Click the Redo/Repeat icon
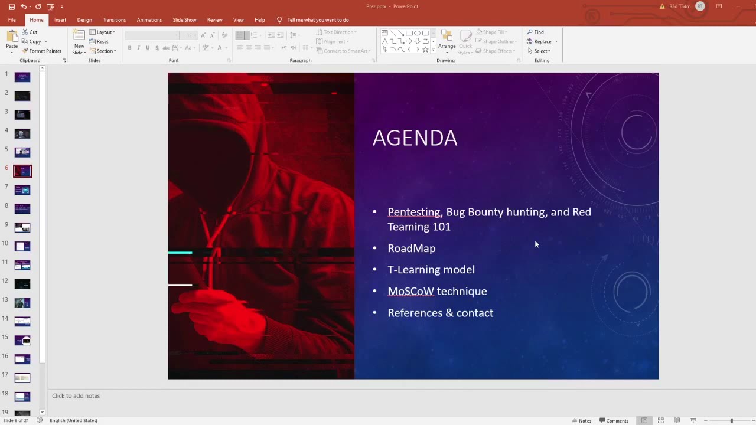 coord(38,6)
